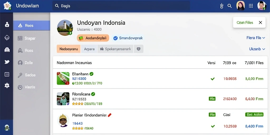Expand the Ukzanb dropdown
This screenshot has height=135, width=270.
click(x=257, y=49)
